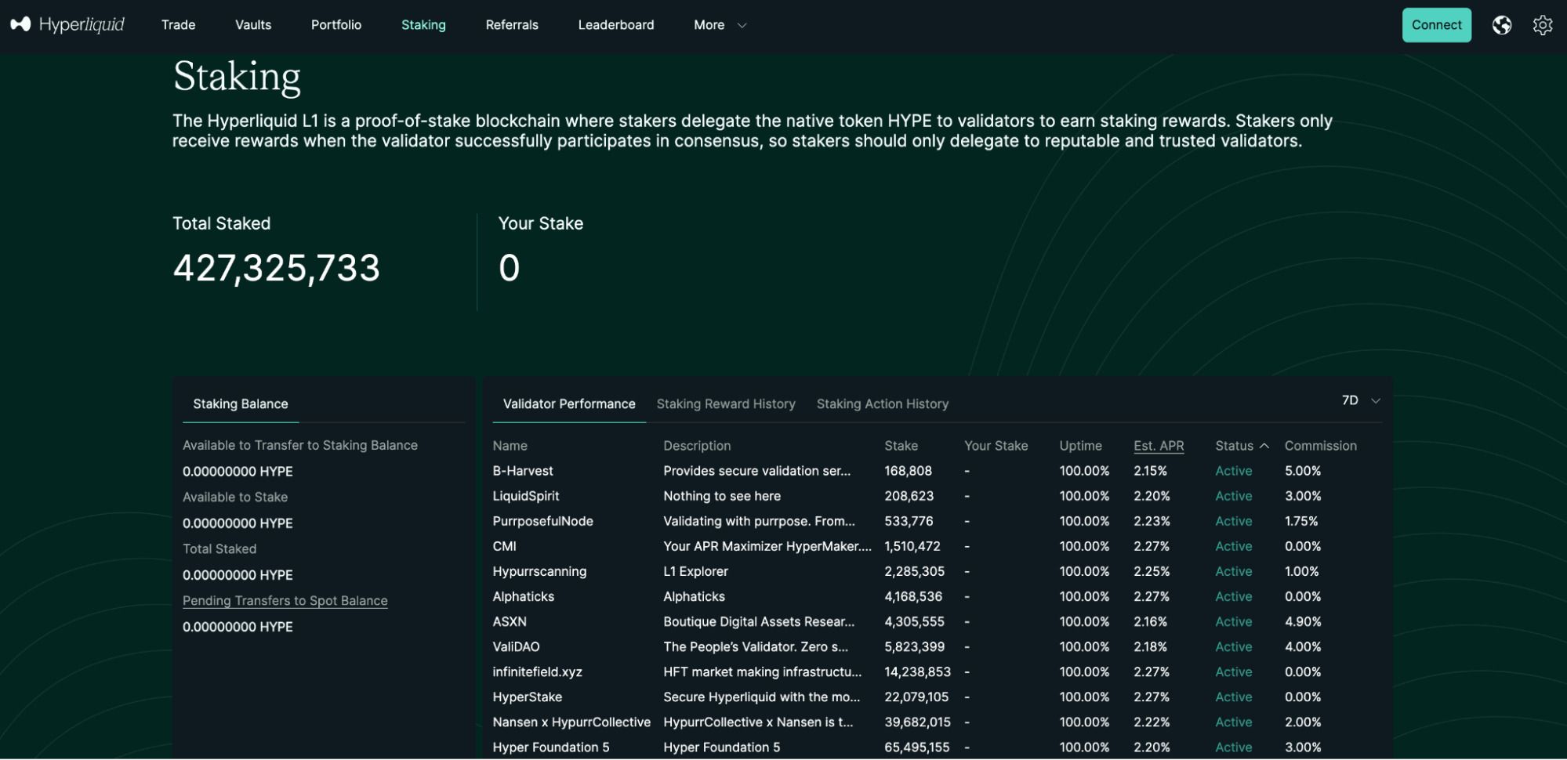Select the Validator Performance tab
The image size is (1567, 760).
[x=568, y=404]
